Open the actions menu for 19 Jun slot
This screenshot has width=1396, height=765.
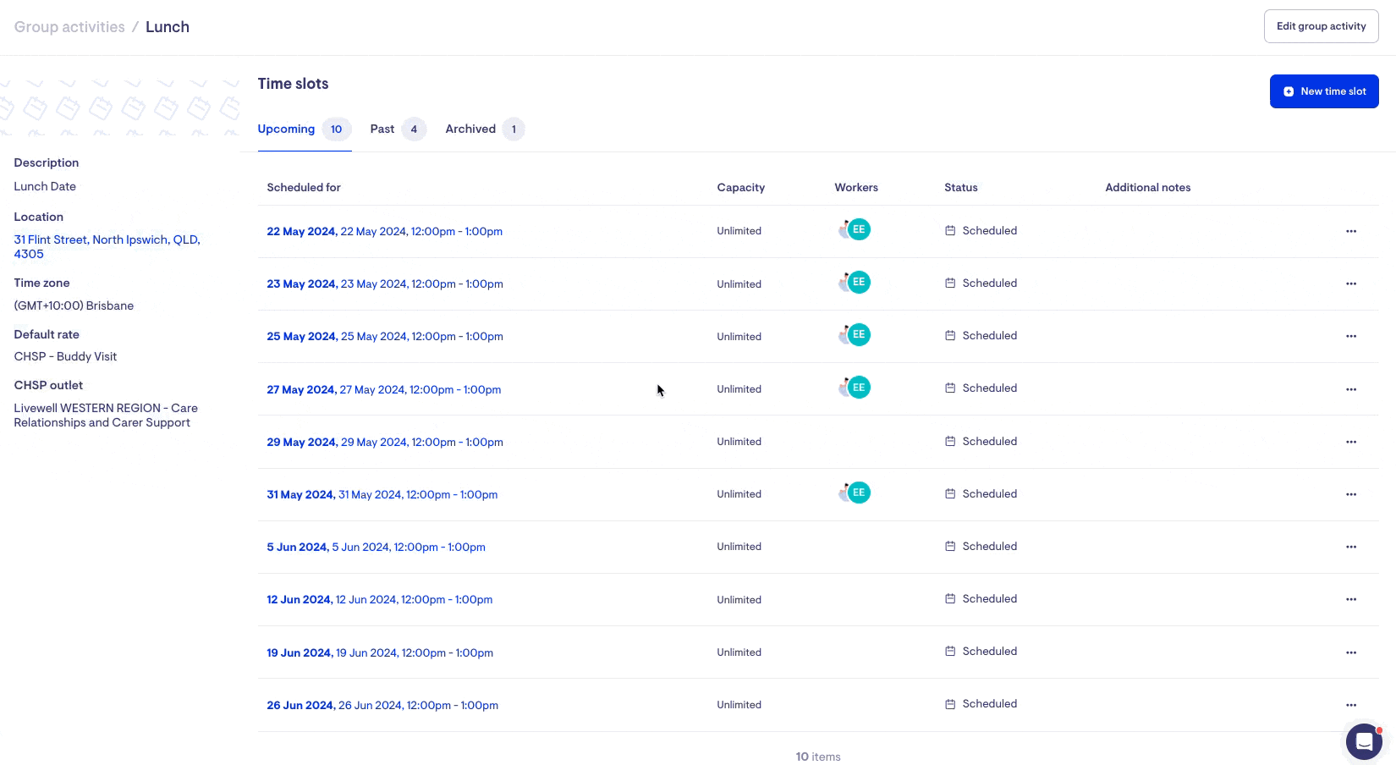(x=1351, y=652)
